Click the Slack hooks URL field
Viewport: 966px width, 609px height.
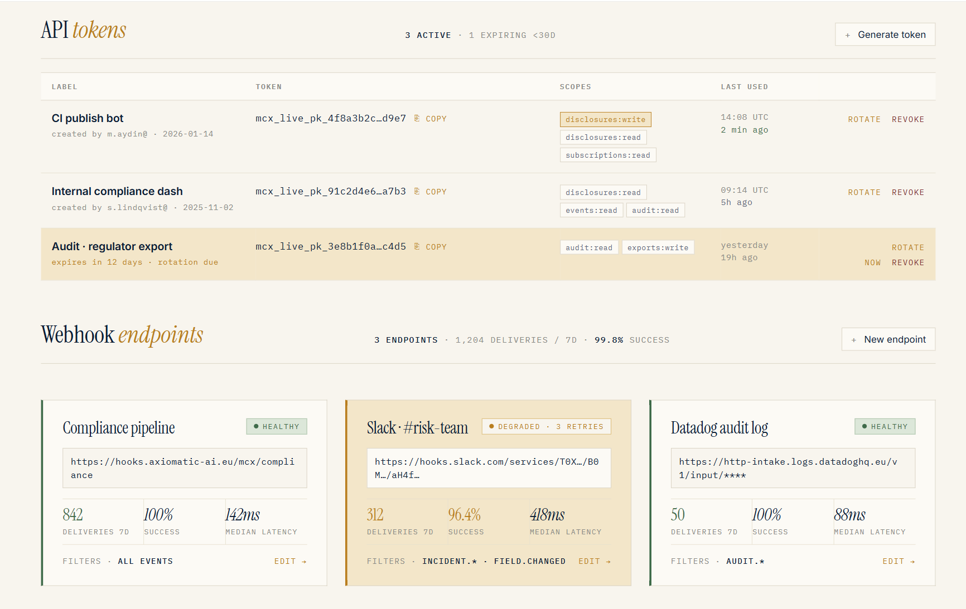(489, 468)
